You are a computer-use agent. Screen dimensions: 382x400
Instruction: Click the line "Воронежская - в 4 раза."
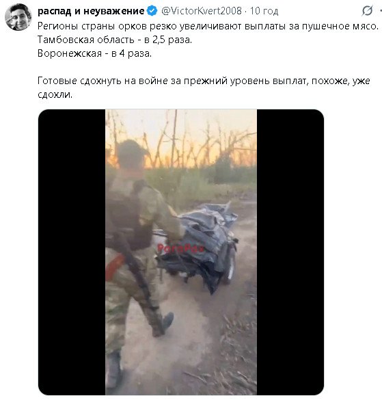(x=94, y=53)
